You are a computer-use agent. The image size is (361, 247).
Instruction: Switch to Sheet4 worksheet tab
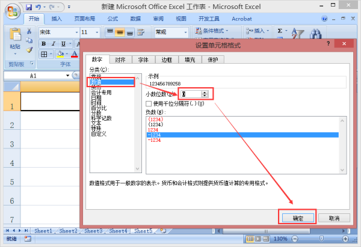click(118, 231)
